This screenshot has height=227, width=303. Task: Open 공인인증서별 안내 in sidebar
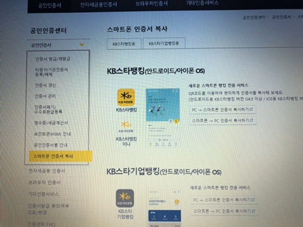50,145
